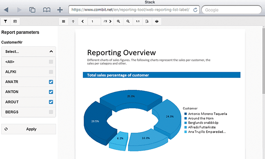Click the '/ 9' total pages text
Viewport: 265px width, 159px height.
tap(105, 21)
